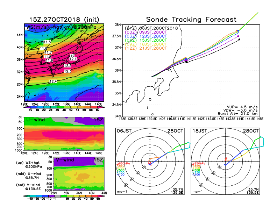Click the 'WS(m/s)+hgt(km)@200hPa' map label
Screen dimensions: 277x214
tap(61, 27)
